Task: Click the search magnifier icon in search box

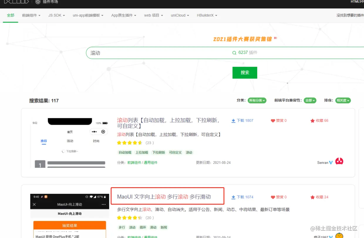Action: tap(234, 53)
